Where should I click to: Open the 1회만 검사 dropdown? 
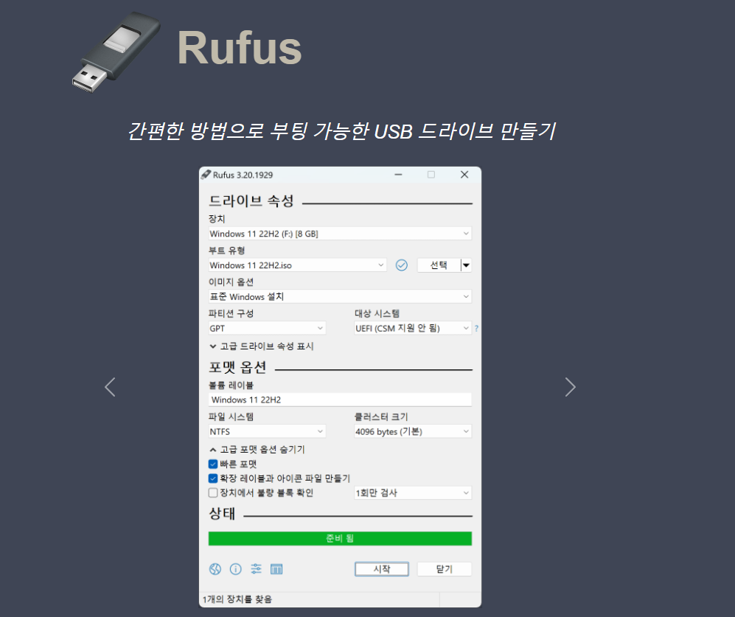coord(413,492)
